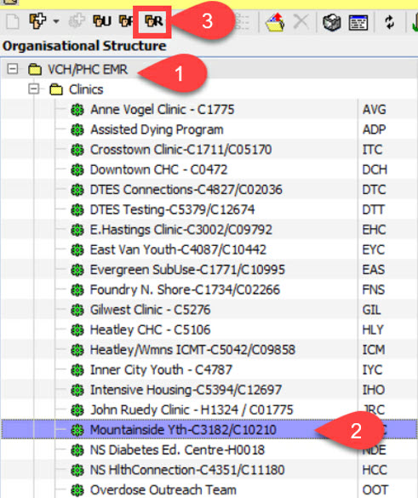Click the 3D box toolbar icon

pos(332,22)
